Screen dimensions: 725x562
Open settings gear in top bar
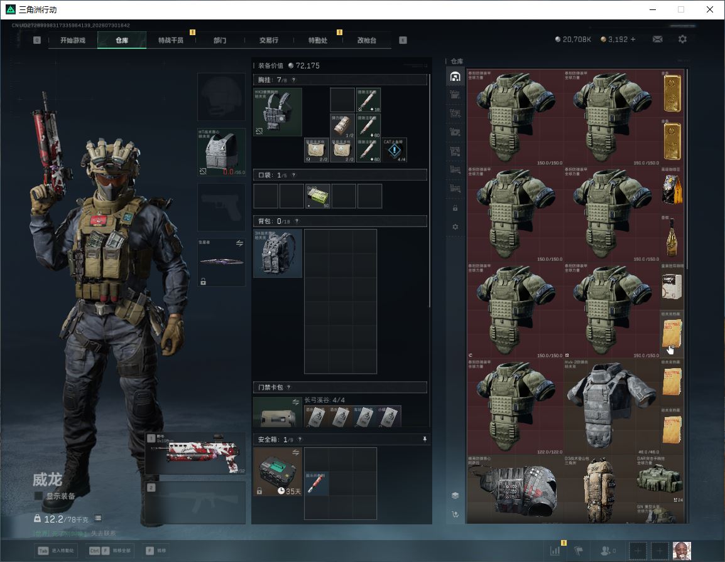pos(682,40)
